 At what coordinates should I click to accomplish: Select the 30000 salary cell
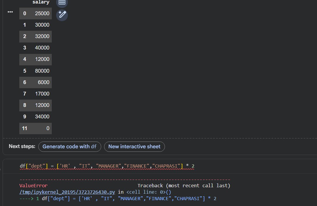pos(42,25)
